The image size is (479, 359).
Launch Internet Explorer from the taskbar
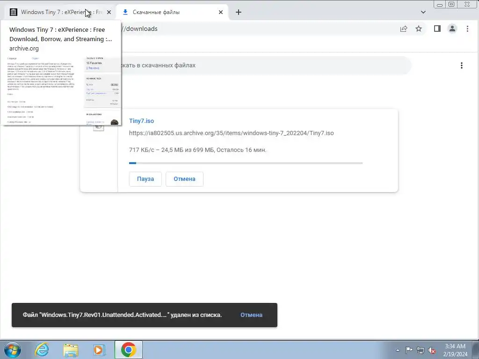[x=42, y=350]
